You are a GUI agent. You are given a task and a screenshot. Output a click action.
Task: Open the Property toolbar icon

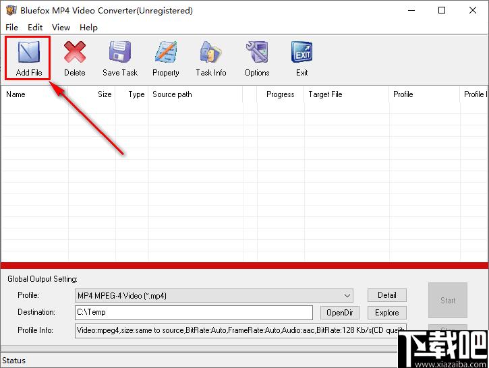[x=165, y=53]
